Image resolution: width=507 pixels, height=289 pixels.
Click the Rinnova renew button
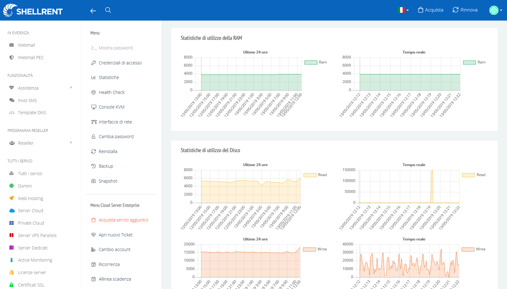[x=465, y=10]
